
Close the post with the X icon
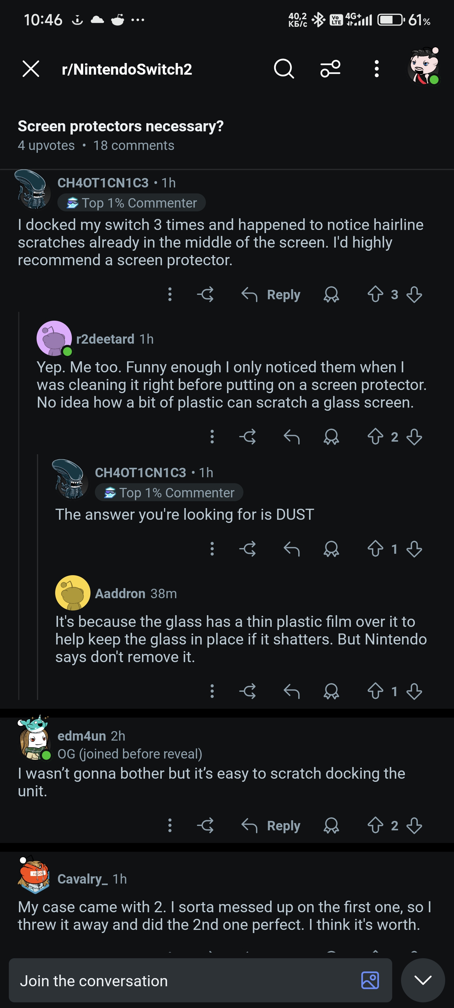pos(31,69)
